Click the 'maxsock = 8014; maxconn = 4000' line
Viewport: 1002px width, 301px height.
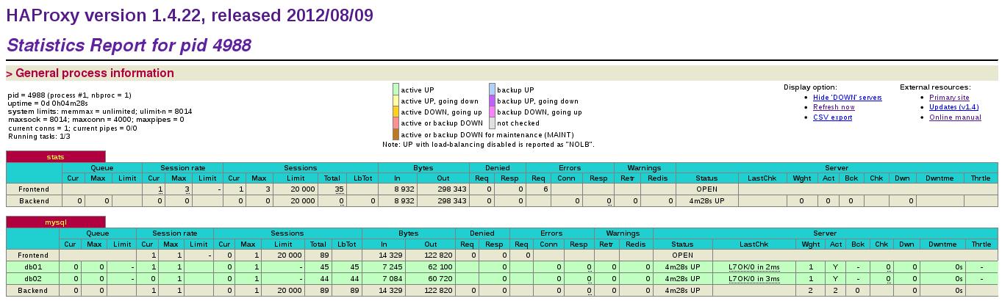tap(96, 120)
